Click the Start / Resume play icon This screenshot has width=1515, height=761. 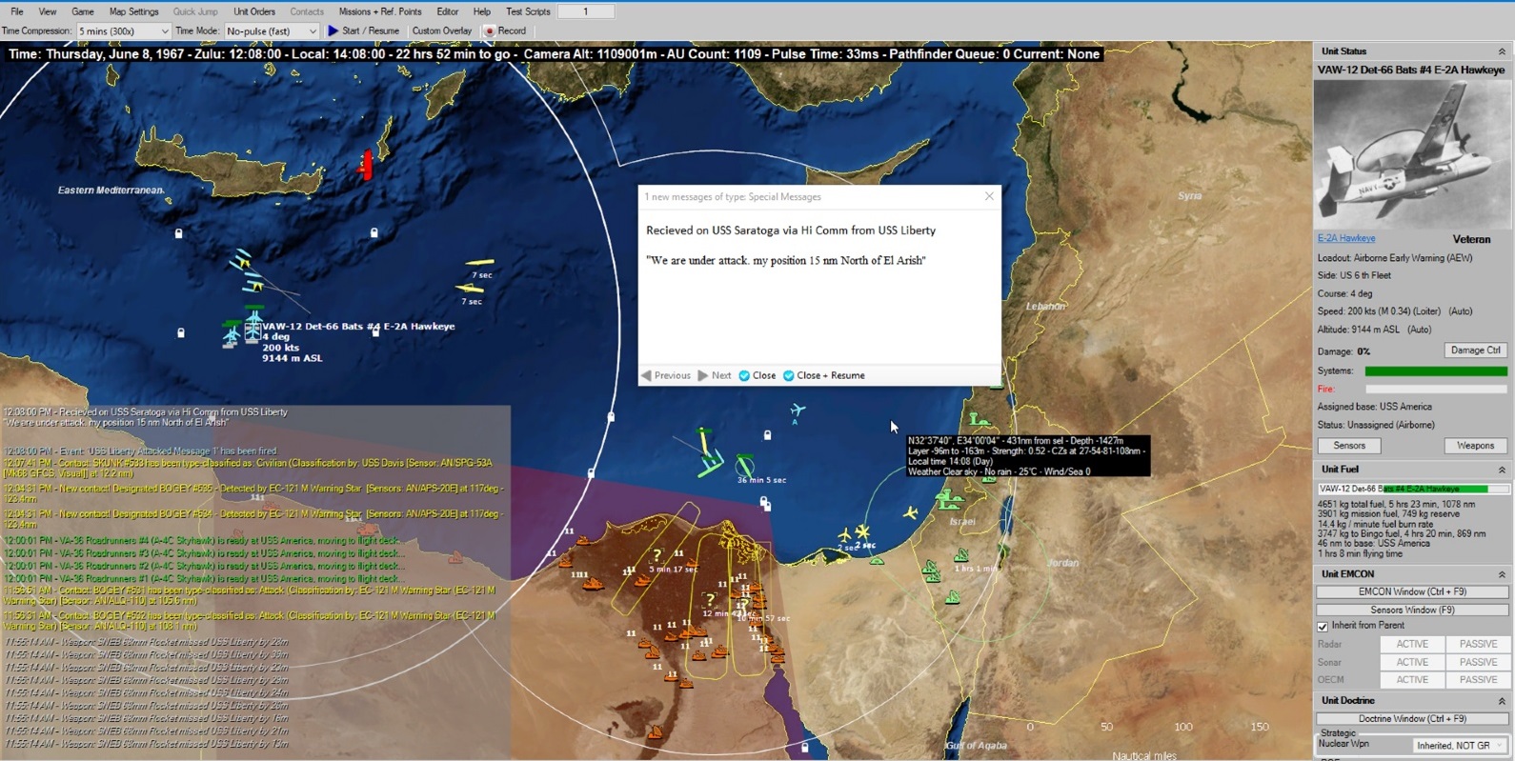tap(333, 30)
